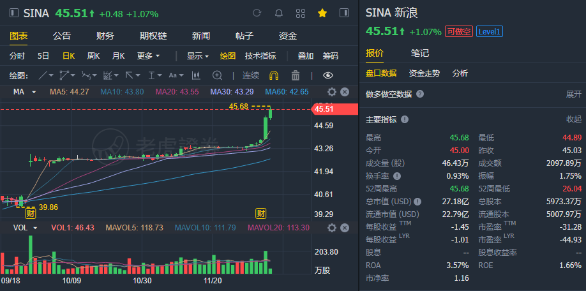Select the 5日 five-day period

click(43, 56)
